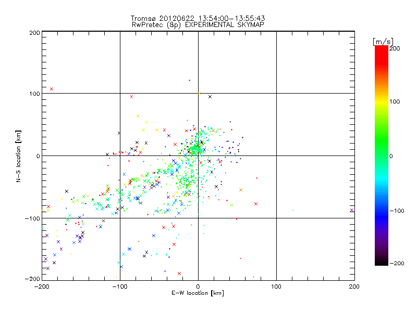
Task: Click the colorbar's bottom '-200' label
Action: point(397,263)
